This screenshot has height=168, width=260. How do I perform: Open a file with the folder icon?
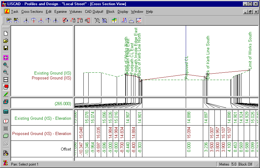click(6, 41)
